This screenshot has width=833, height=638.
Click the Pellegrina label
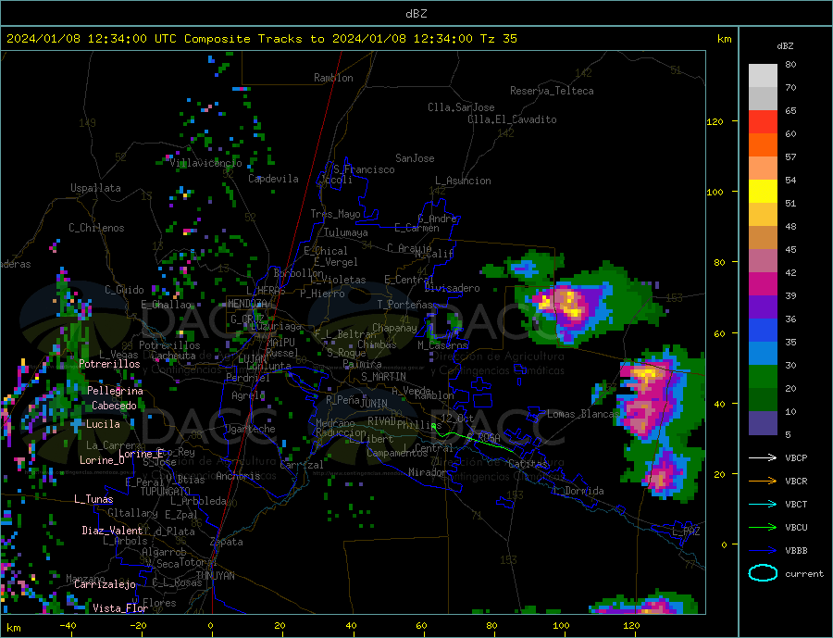116,391
